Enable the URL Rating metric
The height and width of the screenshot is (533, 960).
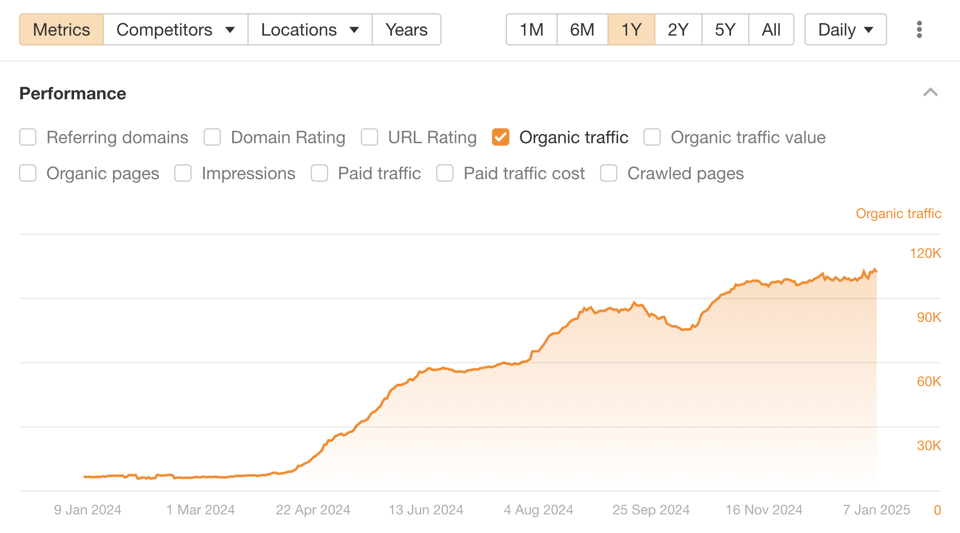[369, 137]
